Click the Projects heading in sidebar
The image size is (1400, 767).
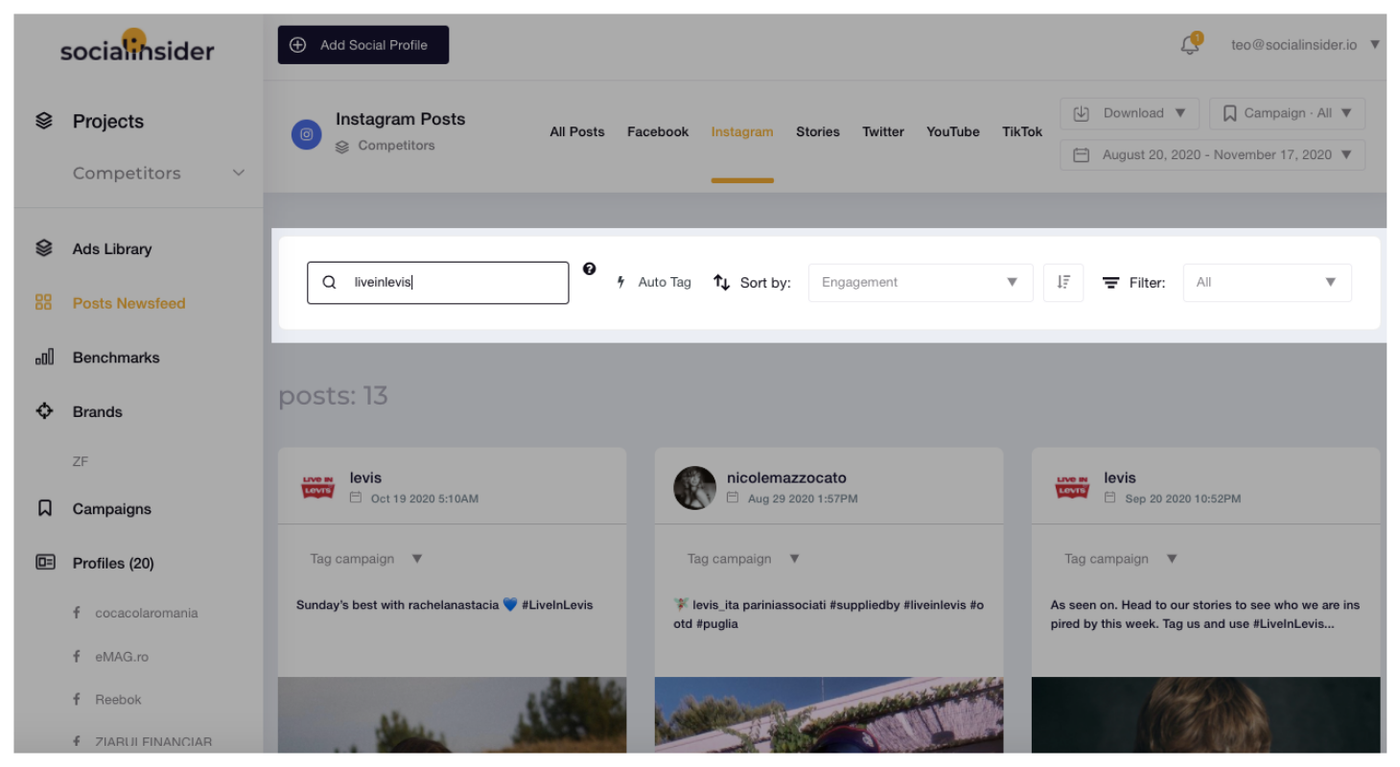(108, 122)
